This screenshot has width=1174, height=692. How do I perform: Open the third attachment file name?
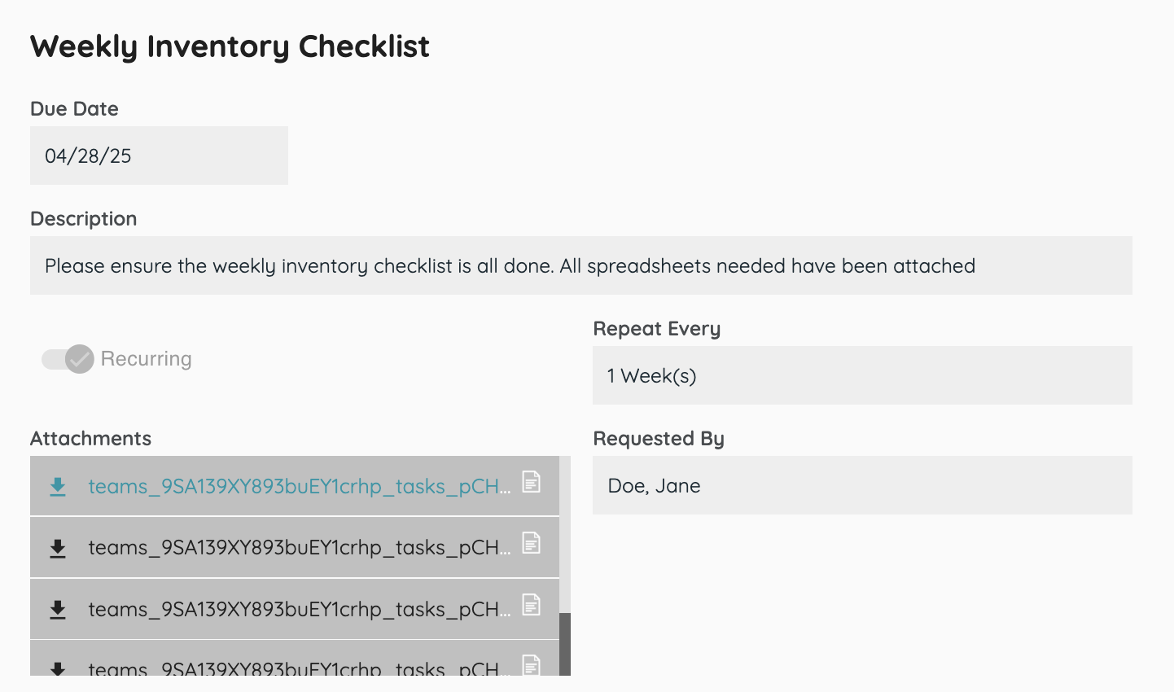tap(300, 609)
